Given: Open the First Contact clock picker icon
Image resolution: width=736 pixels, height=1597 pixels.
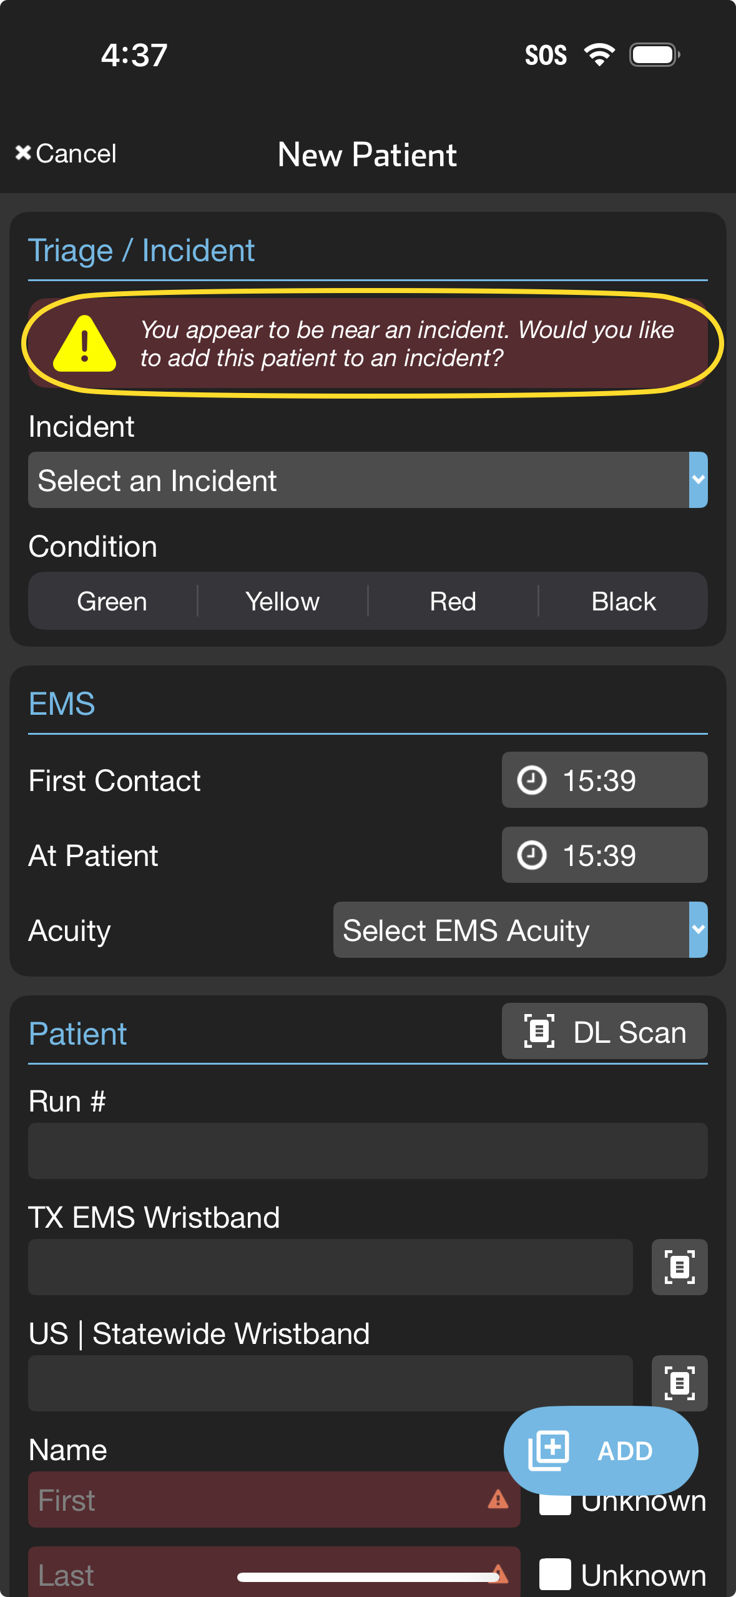Looking at the screenshot, I should [x=532, y=780].
